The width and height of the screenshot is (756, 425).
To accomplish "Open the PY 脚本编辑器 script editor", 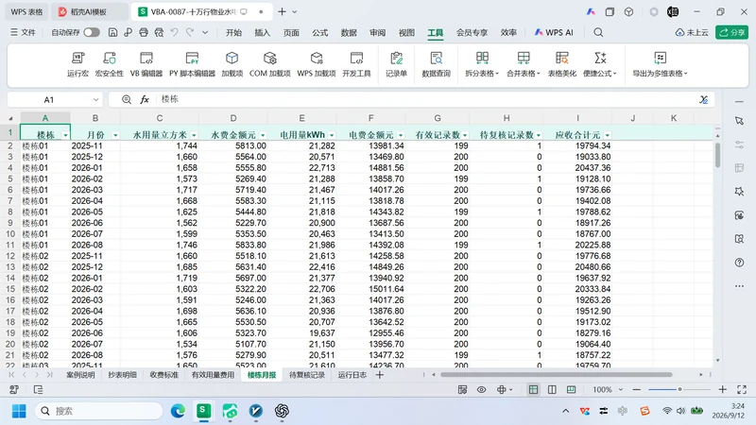I will [192, 64].
